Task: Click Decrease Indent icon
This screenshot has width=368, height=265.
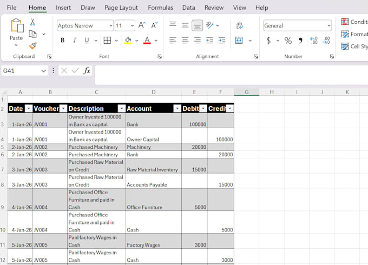Action: tap(209, 41)
